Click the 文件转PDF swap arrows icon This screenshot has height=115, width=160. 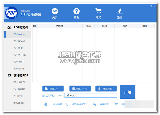(x=9, y=75)
